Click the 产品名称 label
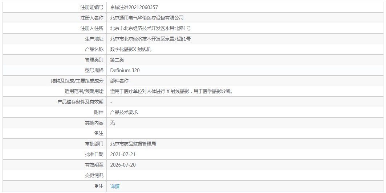 coord(94,49)
